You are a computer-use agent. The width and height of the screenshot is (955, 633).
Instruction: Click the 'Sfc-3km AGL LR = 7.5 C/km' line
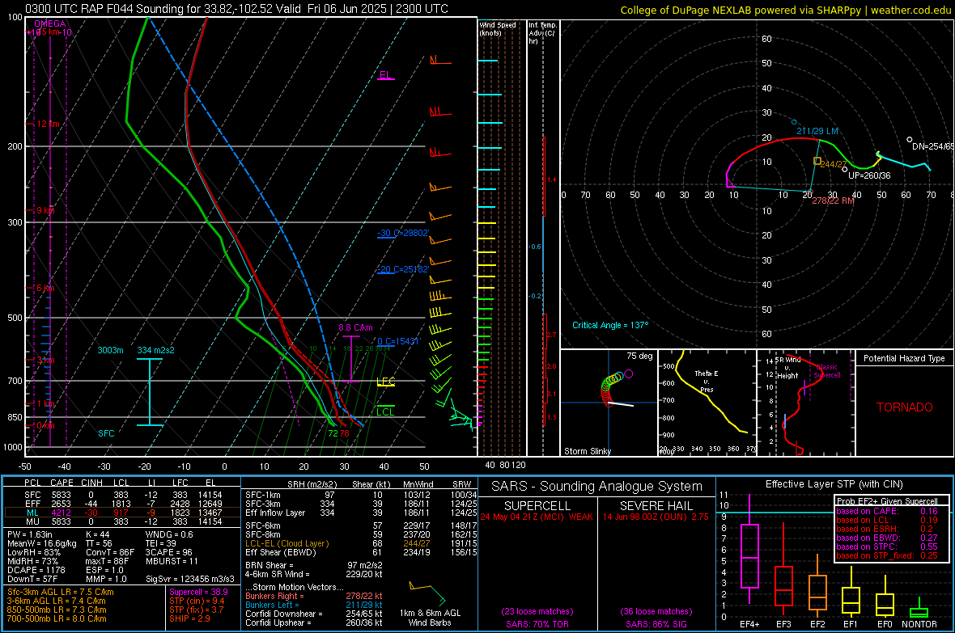click(x=61, y=592)
